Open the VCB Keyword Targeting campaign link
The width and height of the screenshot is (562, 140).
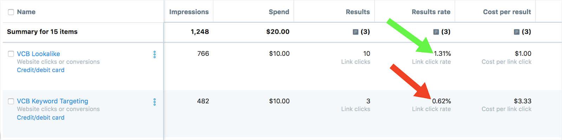coord(53,101)
